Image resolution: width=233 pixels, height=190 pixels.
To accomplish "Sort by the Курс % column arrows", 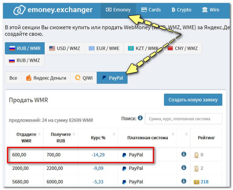I will point(114,134).
